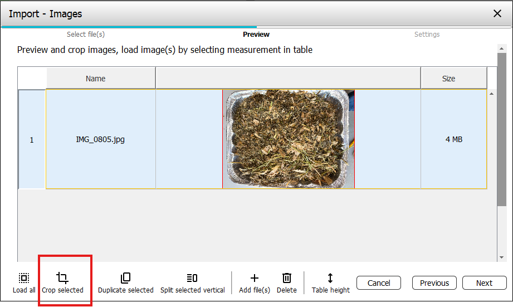Click the dialog's vertical scrollbar thumb

(501, 128)
